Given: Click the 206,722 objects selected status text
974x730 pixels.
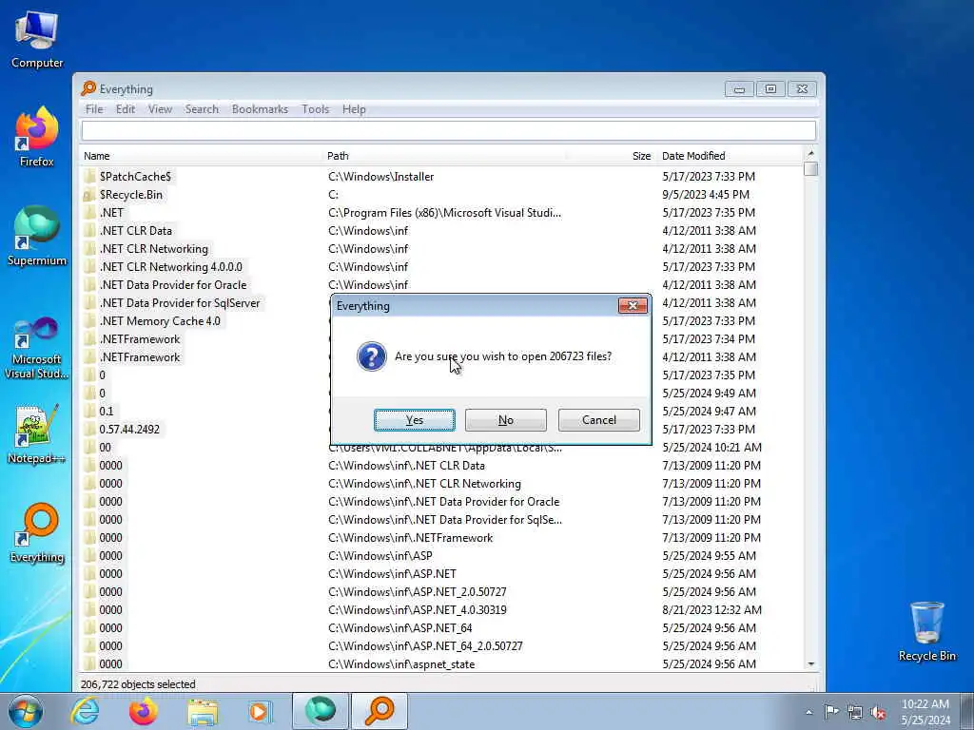Looking at the screenshot, I should point(138,684).
